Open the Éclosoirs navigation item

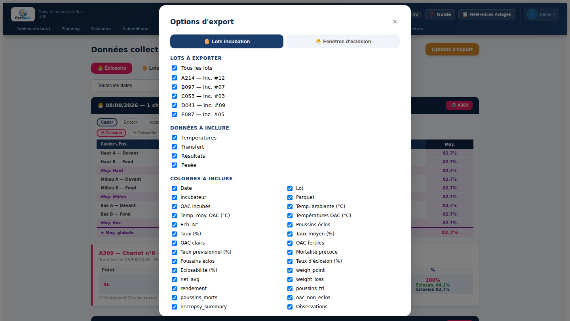coord(101,29)
